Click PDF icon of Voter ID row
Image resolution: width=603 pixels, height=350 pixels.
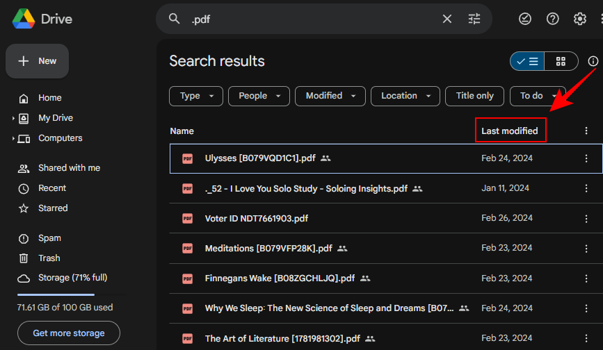tap(187, 219)
